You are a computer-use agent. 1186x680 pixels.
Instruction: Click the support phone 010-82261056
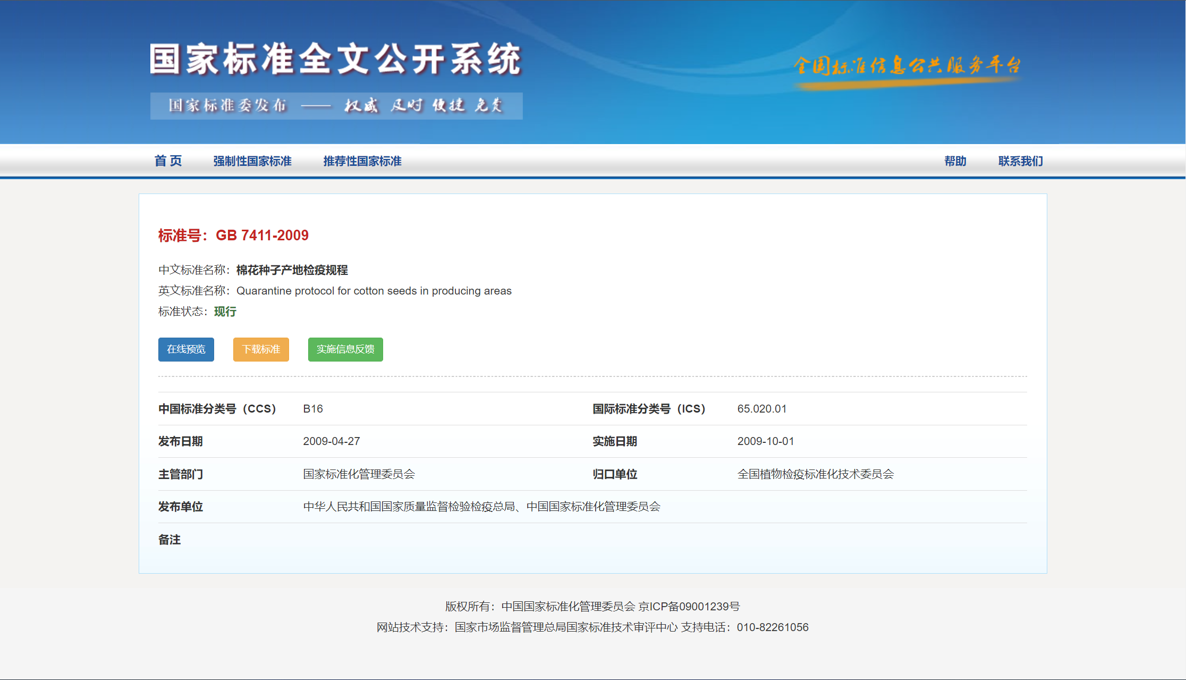[772, 627]
